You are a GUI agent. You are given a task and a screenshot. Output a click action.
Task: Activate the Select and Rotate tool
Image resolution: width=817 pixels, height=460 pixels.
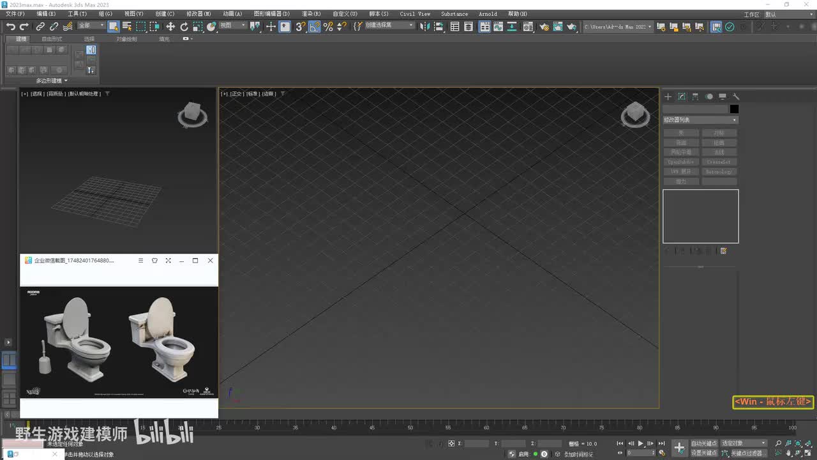(x=184, y=27)
